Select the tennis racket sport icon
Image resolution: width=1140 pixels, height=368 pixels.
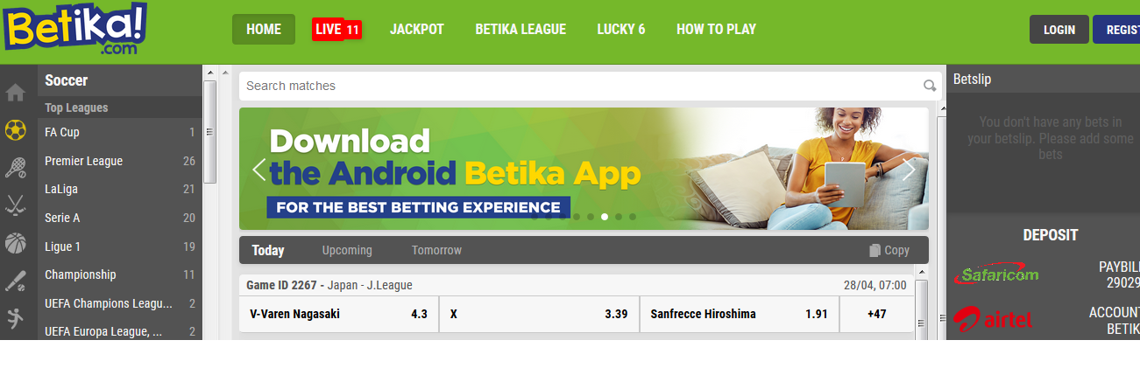15,168
